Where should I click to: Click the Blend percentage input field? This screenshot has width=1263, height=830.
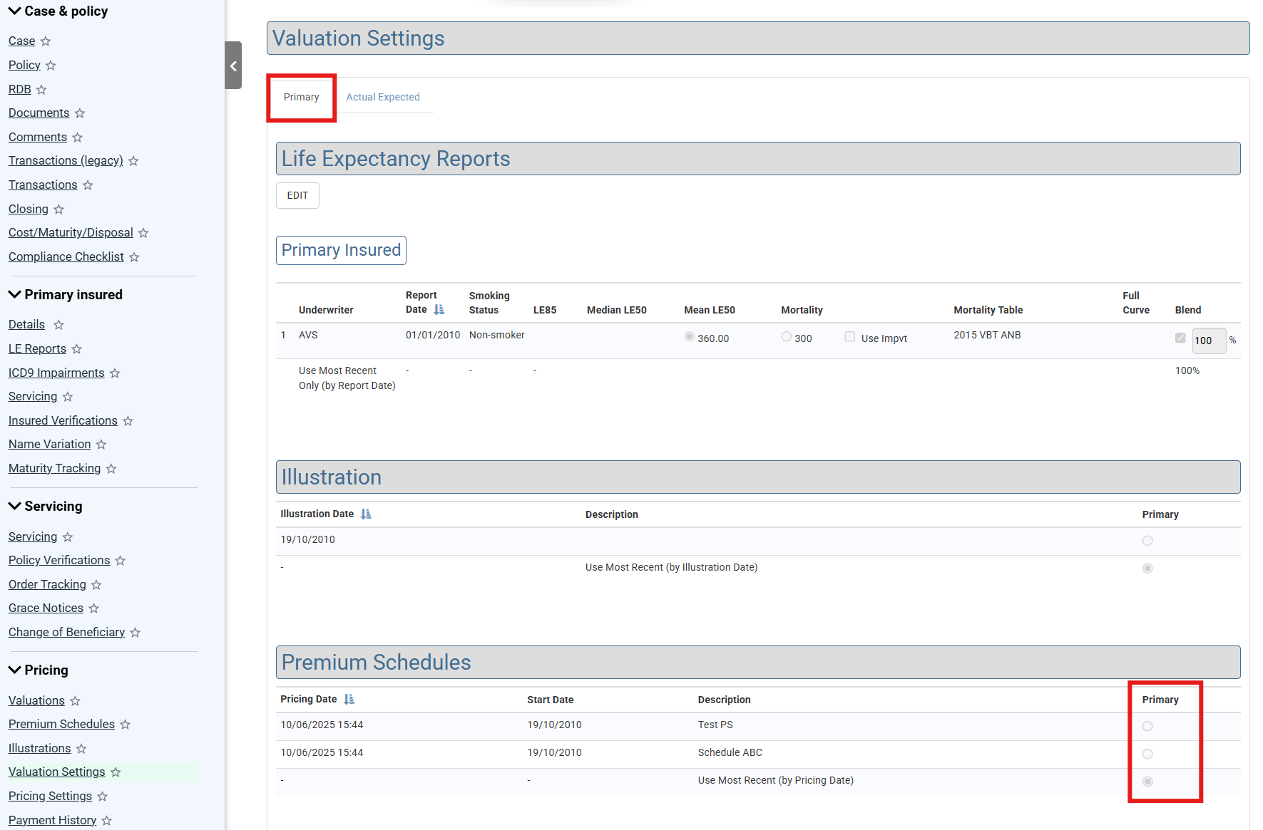click(1207, 341)
